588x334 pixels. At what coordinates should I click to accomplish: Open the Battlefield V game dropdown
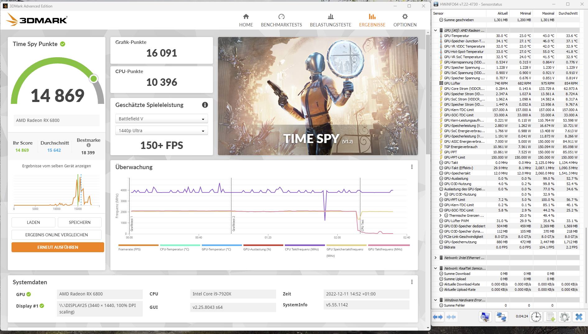pyautogui.click(x=162, y=119)
